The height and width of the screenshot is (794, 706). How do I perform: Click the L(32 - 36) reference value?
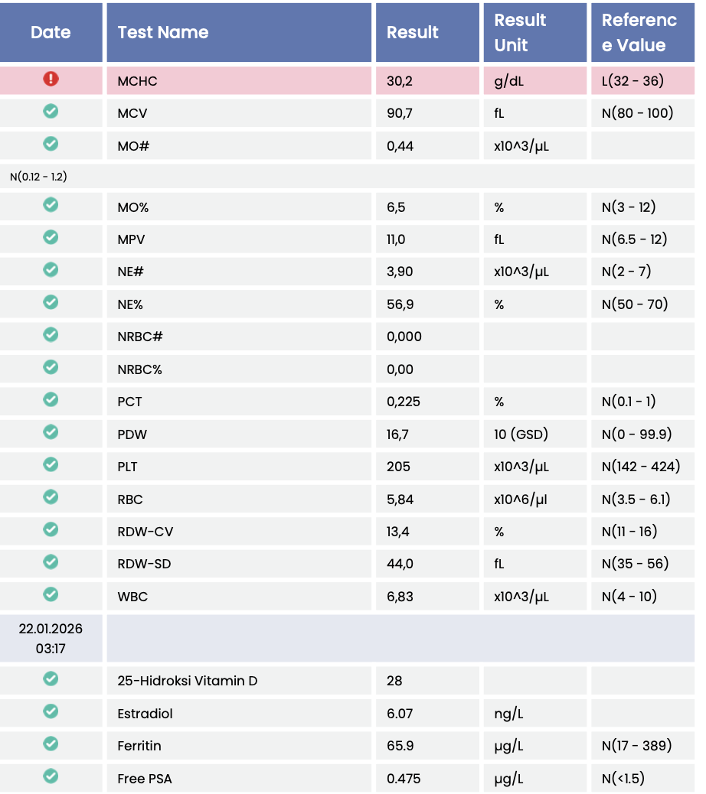click(x=632, y=81)
